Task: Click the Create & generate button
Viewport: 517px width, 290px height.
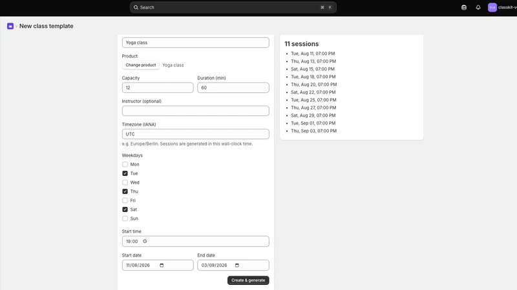Action: click(x=248, y=280)
